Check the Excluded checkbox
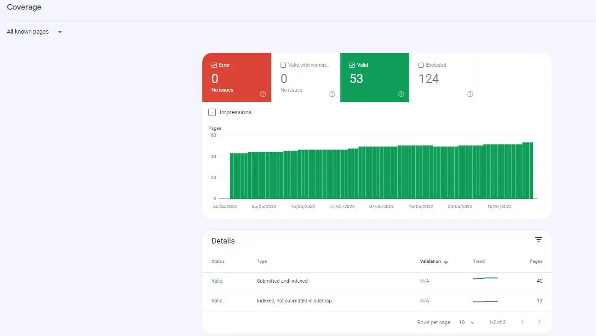 421,65
